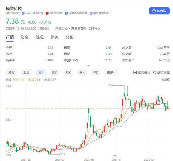Select the 年K chart period
Viewport: 173px width, 161px height.
[96, 72]
